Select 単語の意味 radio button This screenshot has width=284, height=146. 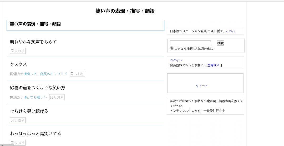pos(195,48)
